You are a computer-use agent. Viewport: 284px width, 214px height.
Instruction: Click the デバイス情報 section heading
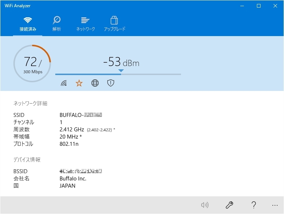coord(27,160)
